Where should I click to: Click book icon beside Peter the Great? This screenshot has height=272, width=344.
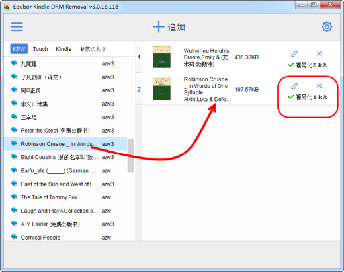coord(14,130)
